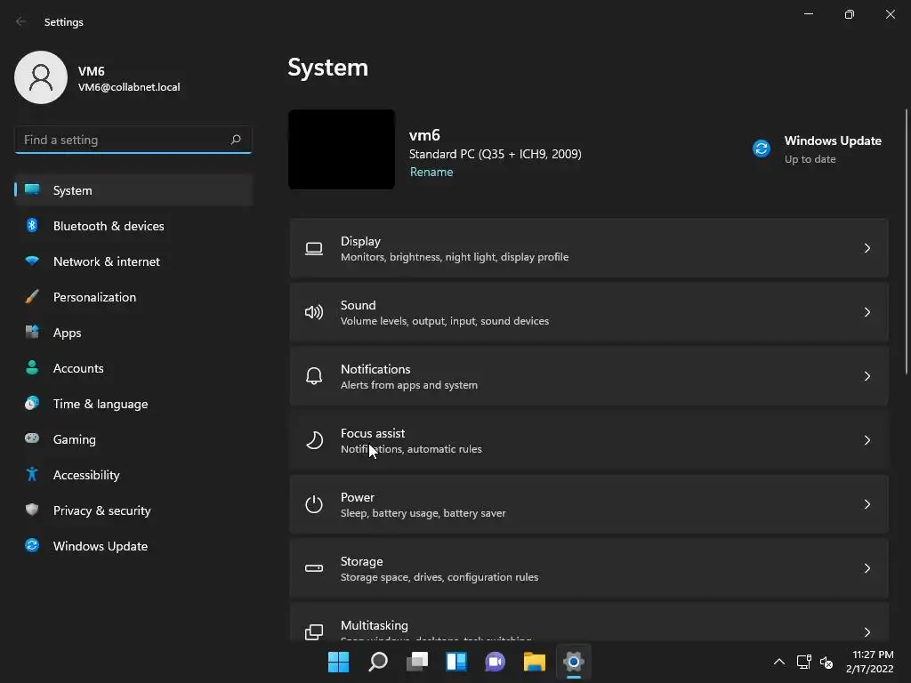The height and width of the screenshot is (683, 911).
Task: Click the Power icon in System list
Action: (314, 504)
